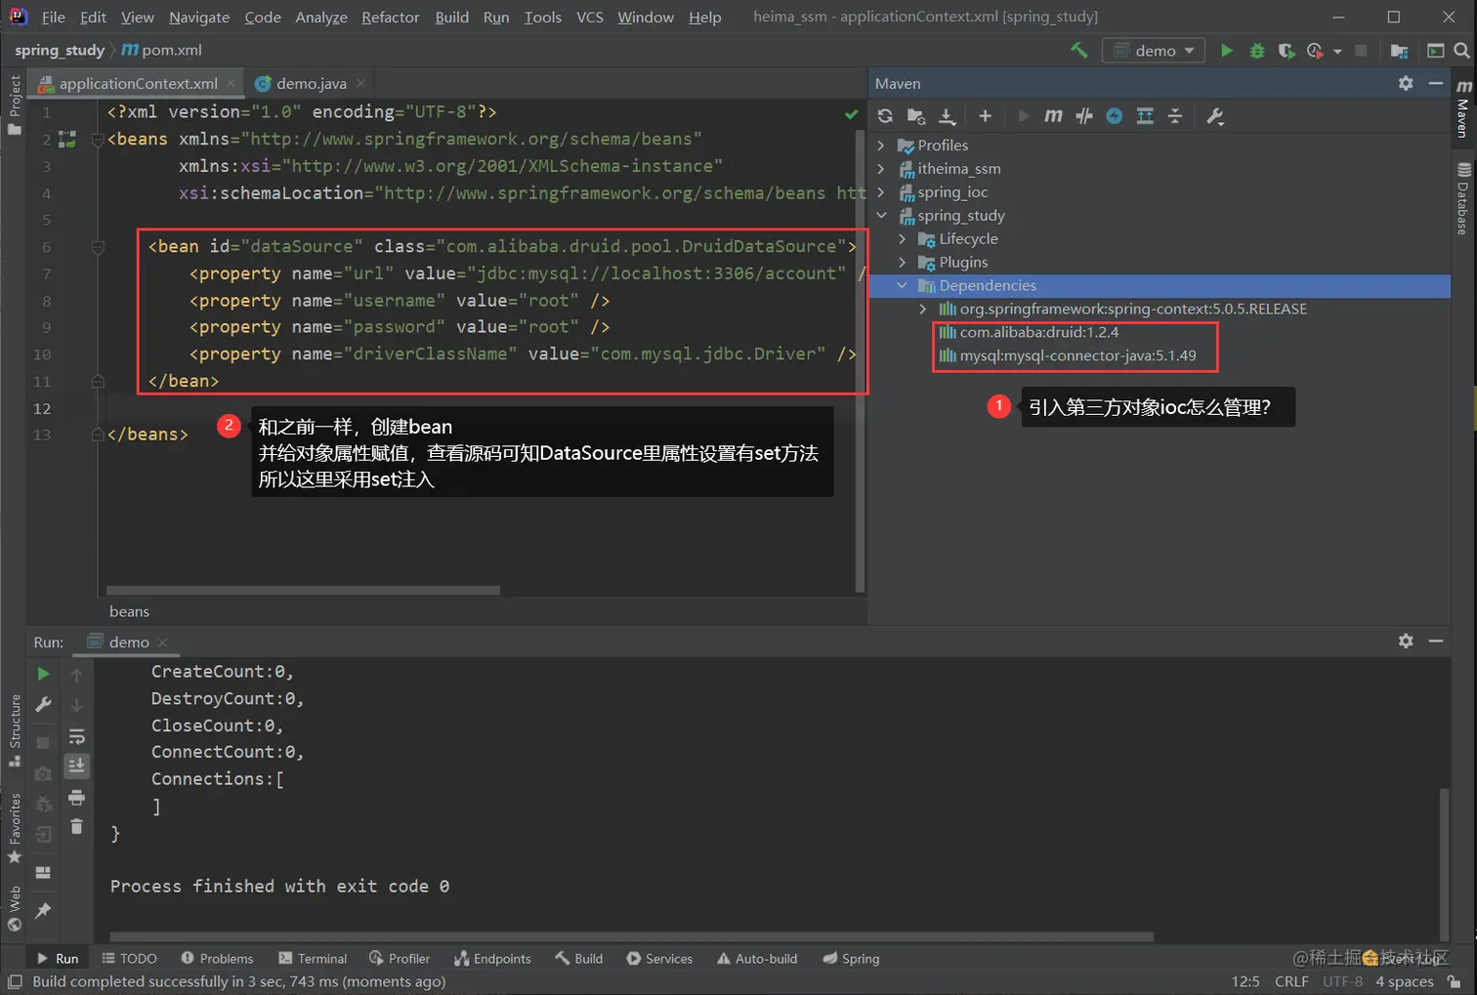Click the Search Everywhere magnifier
The image size is (1477, 995).
[x=1461, y=50]
